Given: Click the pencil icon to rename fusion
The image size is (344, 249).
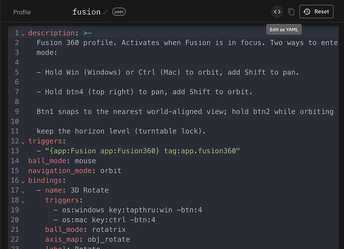Looking at the screenshot, I should [106, 11].
